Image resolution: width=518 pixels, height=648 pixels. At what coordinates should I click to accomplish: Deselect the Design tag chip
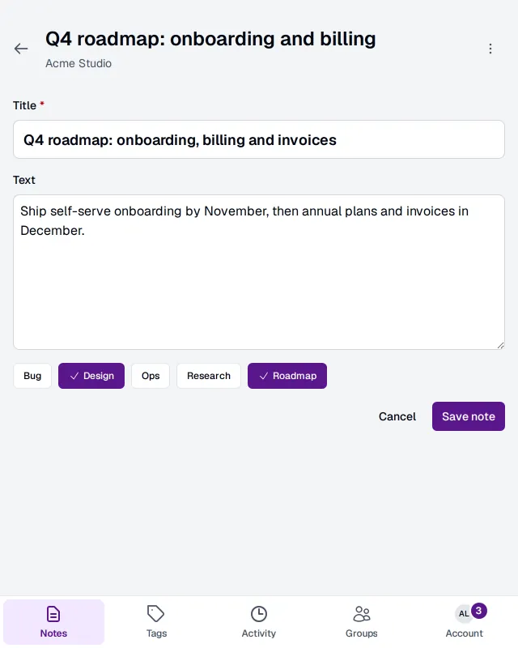[91, 376]
